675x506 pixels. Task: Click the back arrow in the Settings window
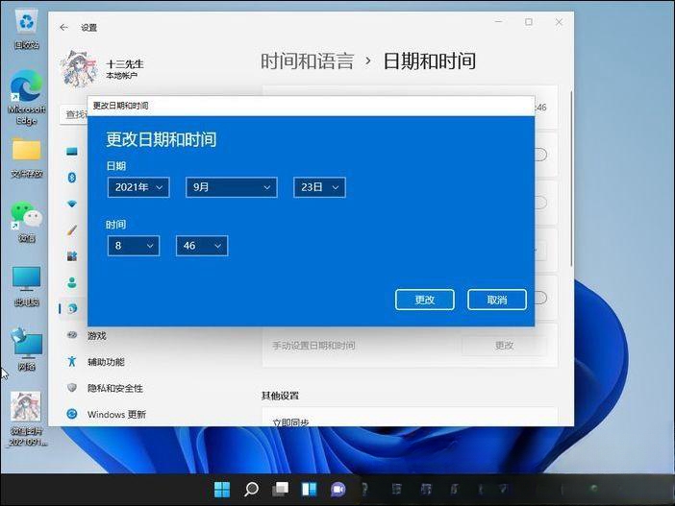click(63, 28)
